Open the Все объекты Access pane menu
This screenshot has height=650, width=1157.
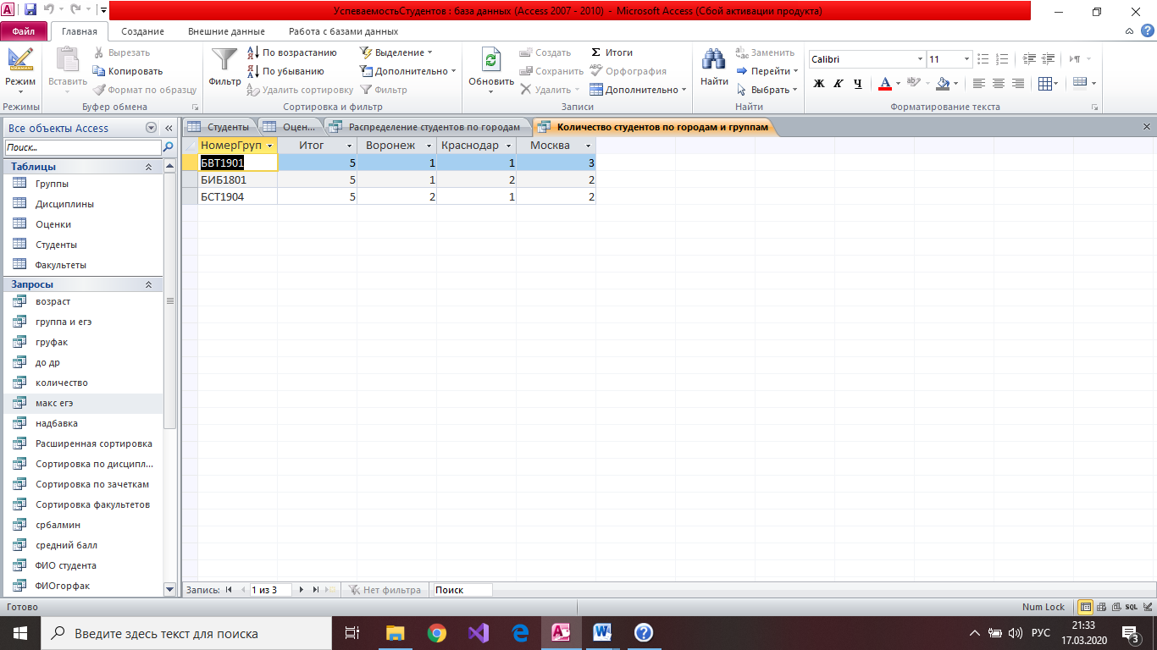click(x=152, y=128)
